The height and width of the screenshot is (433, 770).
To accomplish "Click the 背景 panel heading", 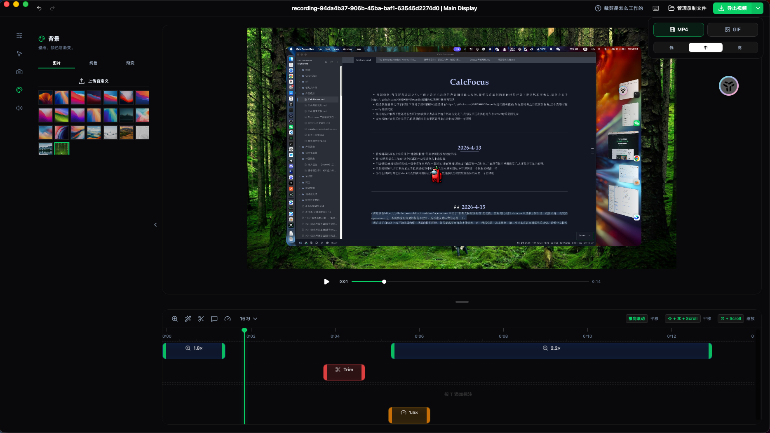I will [54, 39].
